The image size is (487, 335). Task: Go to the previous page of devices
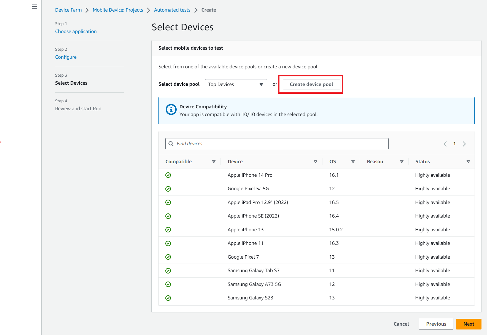tap(445, 144)
